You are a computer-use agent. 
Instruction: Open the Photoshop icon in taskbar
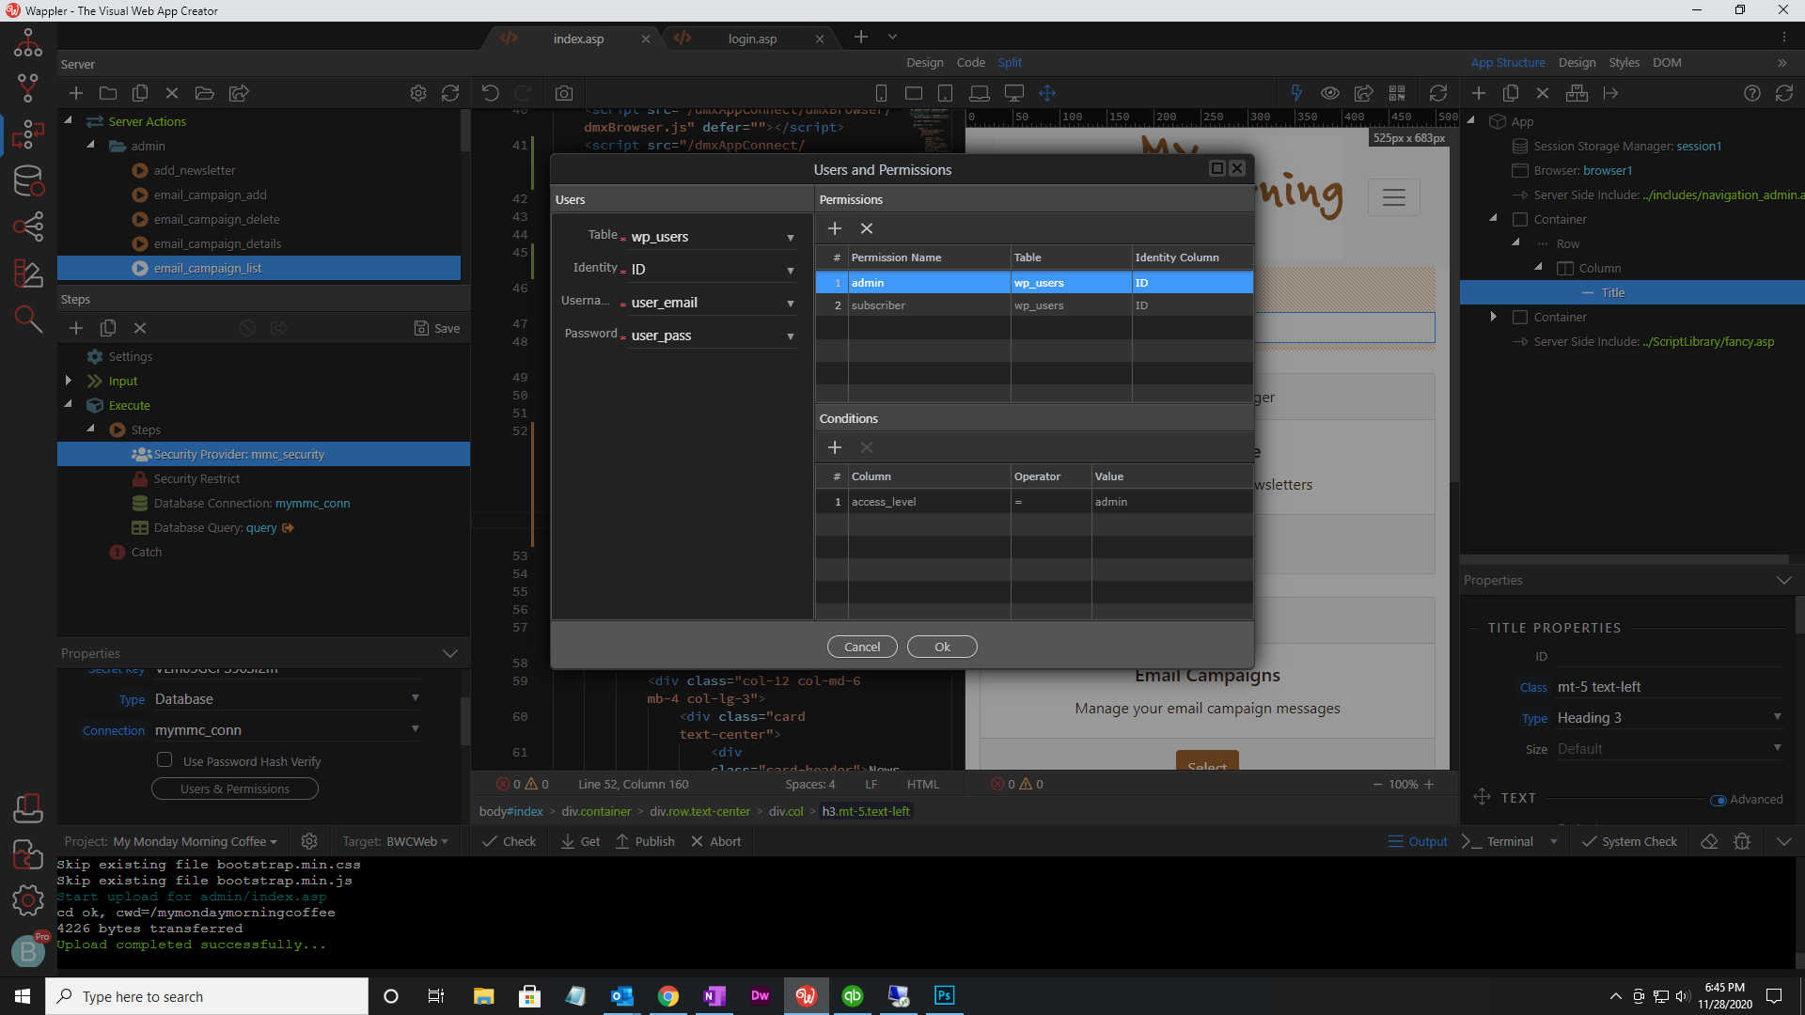click(x=944, y=995)
